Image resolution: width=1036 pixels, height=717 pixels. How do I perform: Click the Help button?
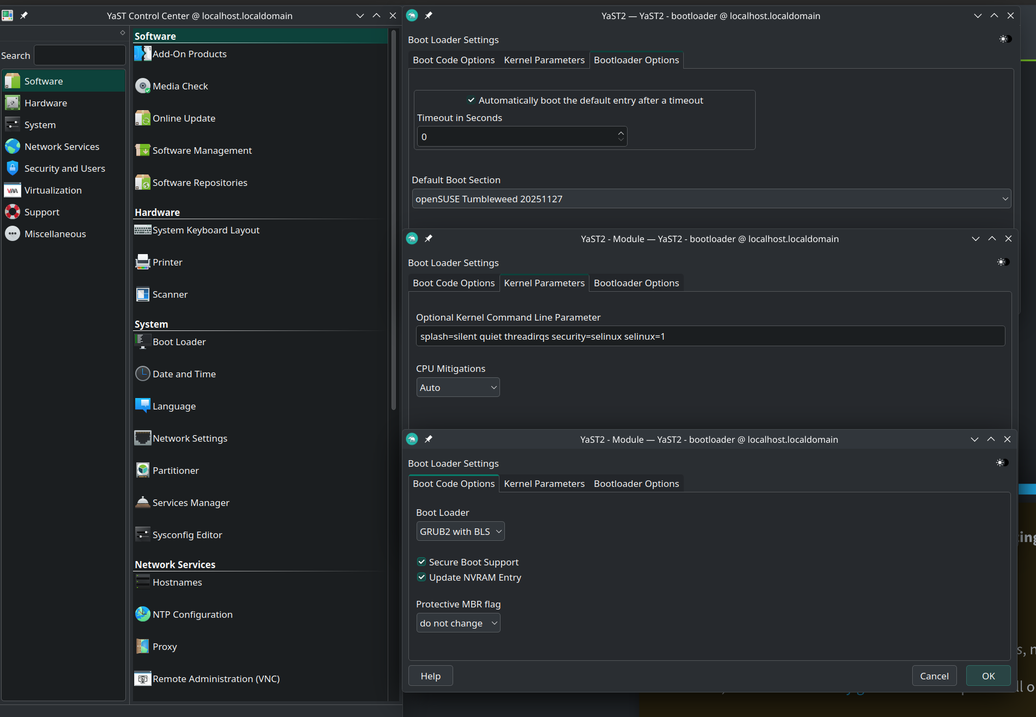[430, 676]
